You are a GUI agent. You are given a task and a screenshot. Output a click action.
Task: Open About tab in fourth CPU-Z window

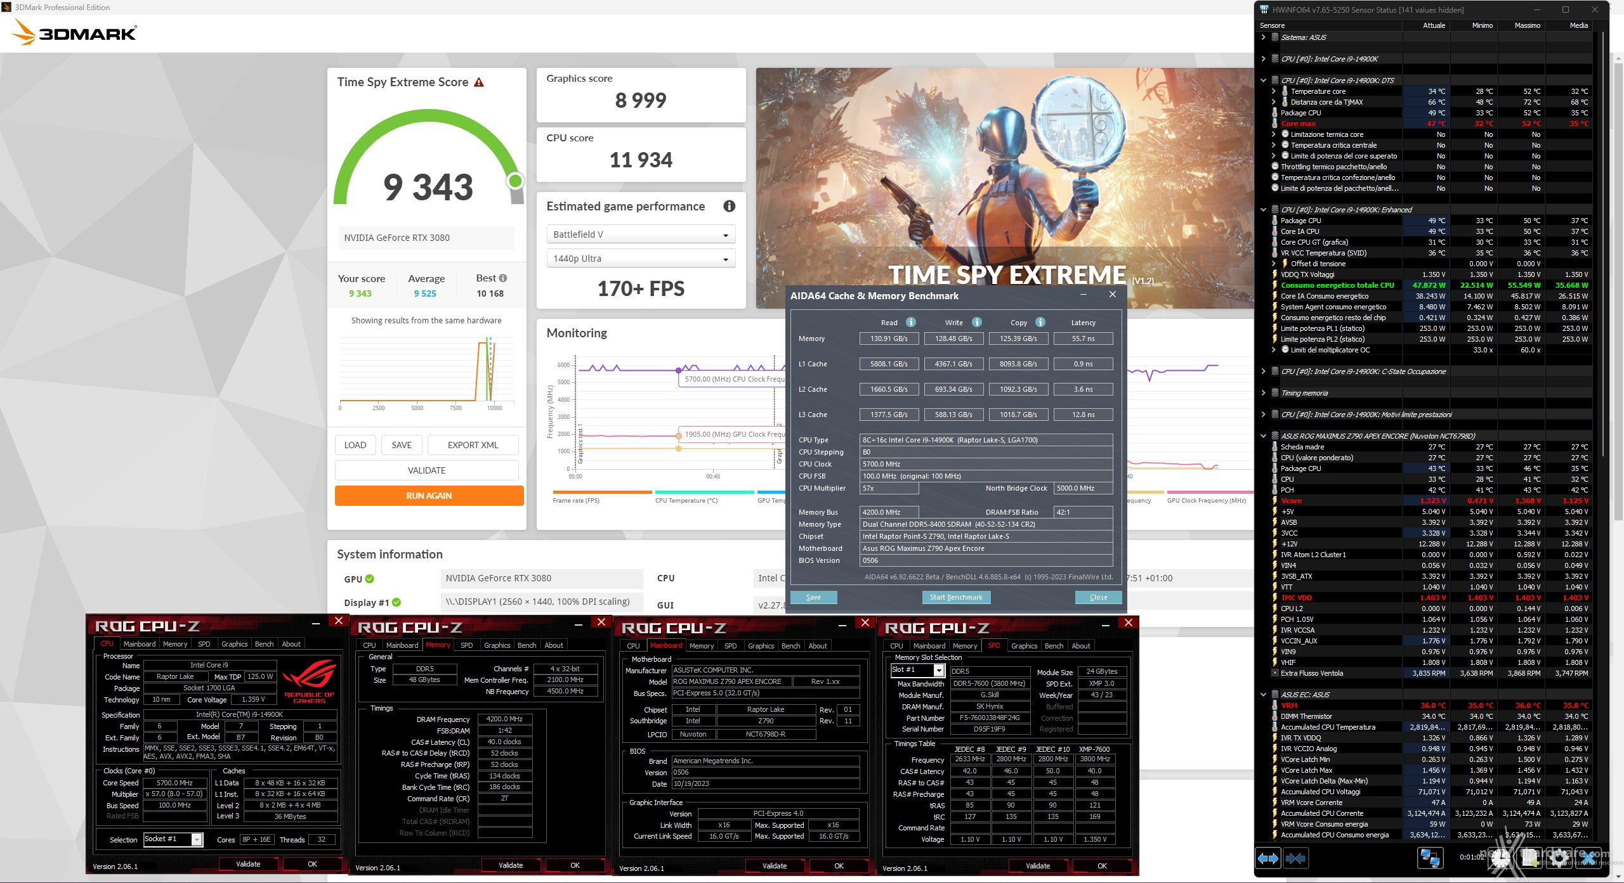click(1081, 646)
